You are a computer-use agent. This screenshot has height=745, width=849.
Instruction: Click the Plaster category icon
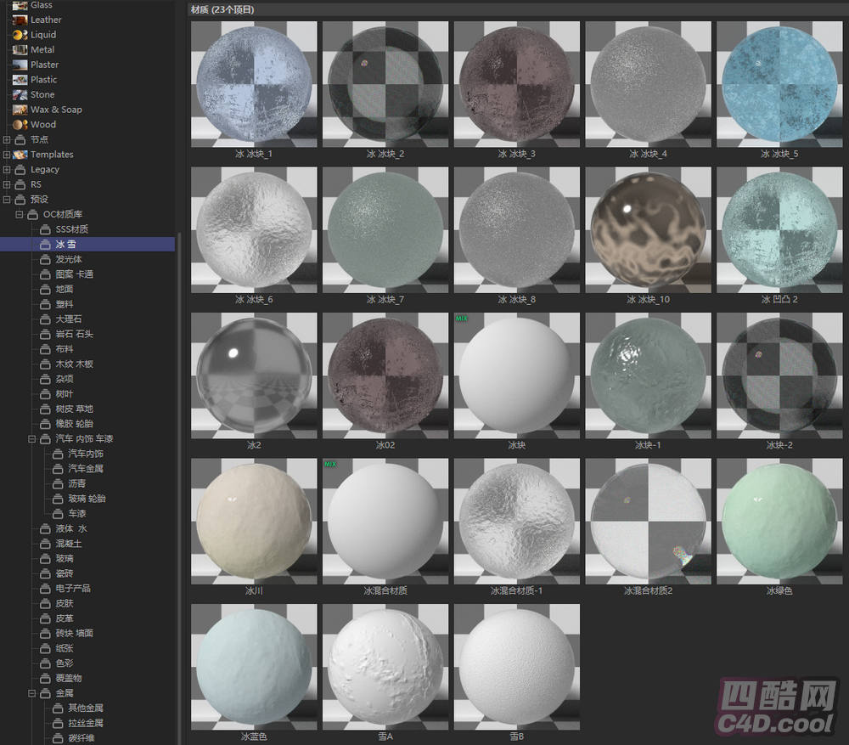(x=20, y=65)
